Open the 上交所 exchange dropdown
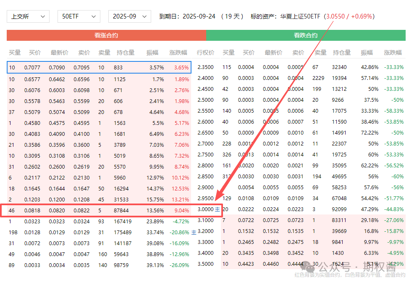Screen dimensions: 409x283 point(28,16)
